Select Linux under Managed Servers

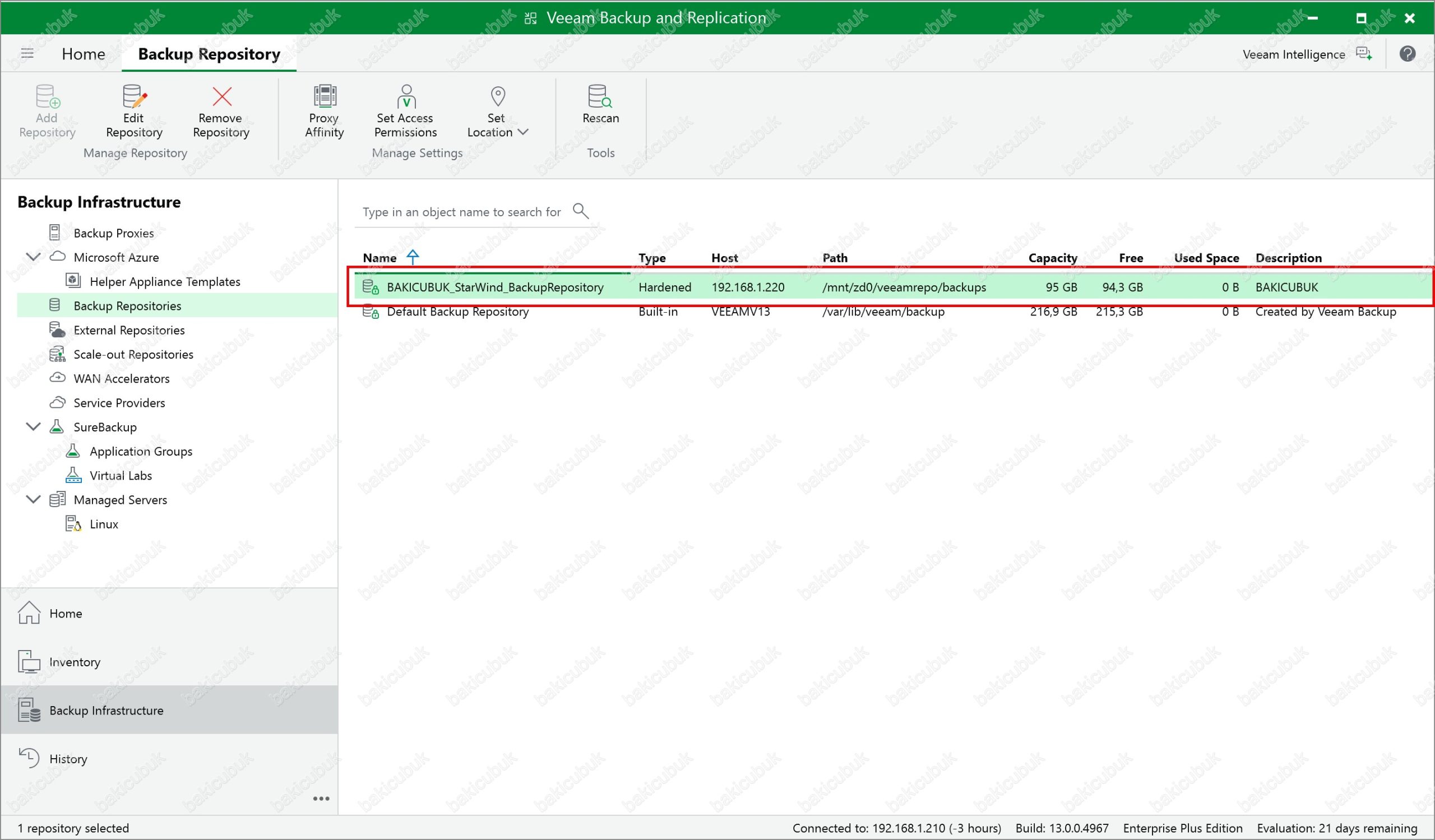click(104, 524)
